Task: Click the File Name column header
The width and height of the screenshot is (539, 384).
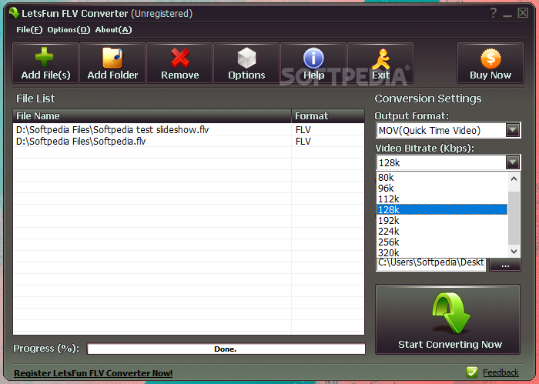Action: point(152,115)
